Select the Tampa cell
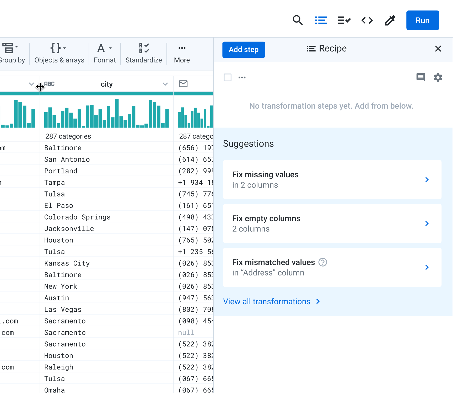Screen dimensions: 453x393 tap(107, 183)
